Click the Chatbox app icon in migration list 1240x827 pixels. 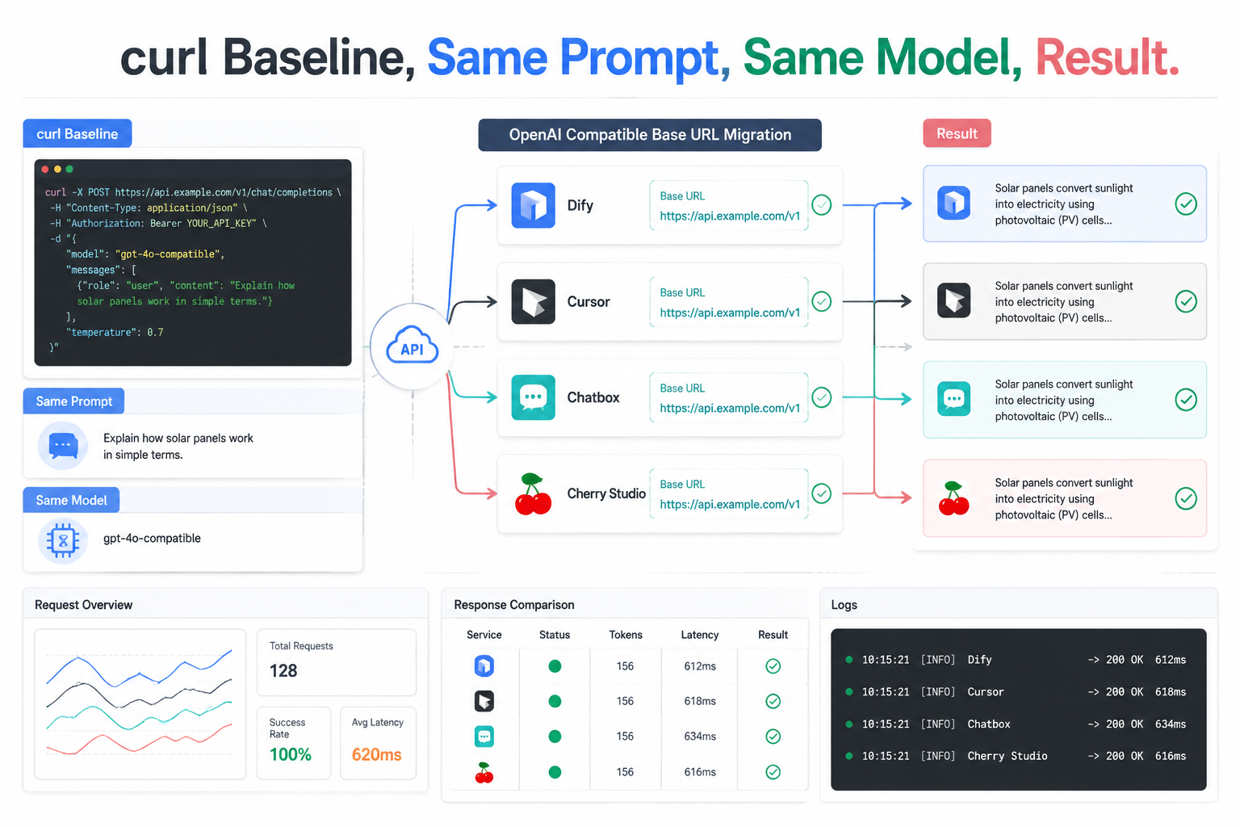coord(533,397)
